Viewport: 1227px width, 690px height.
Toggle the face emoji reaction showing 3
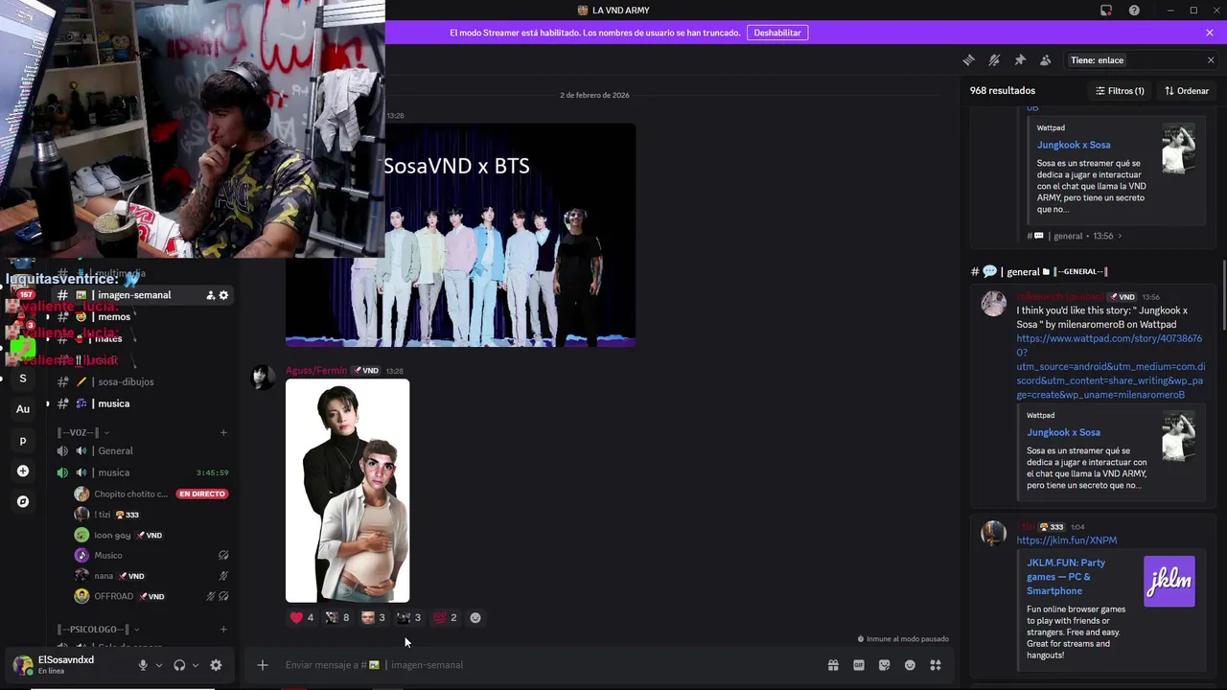pyautogui.click(x=373, y=618)
